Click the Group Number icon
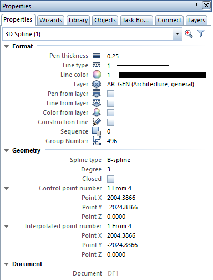Viewport: 213px width, 280px height. [x=97, y=141]
